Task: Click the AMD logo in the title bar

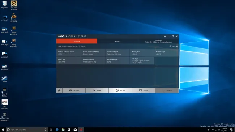Action: pyautogui.click(x=61, y=36)
